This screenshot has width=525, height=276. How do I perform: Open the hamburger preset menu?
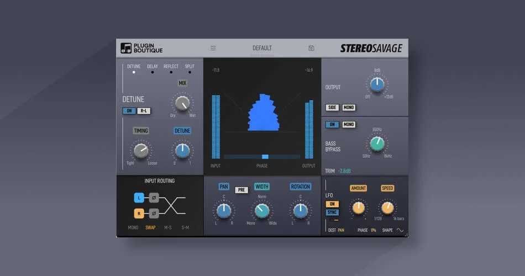coord(213,48)
